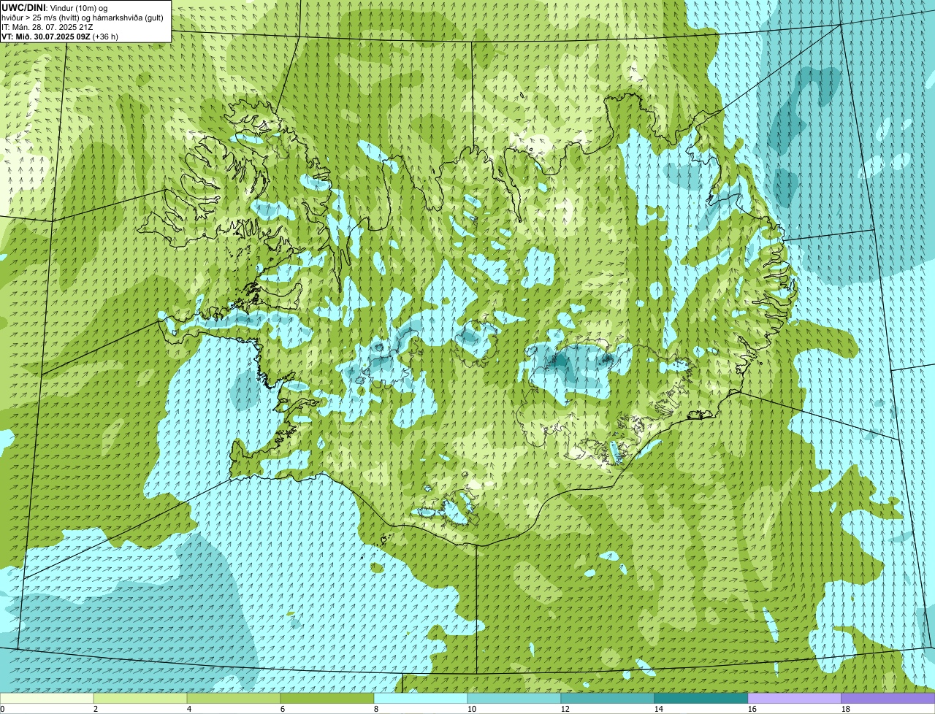Screen dimensions: 935x714
Task: Choose the green 6–8 m/s legend swatch
Action: pos(327,699)
